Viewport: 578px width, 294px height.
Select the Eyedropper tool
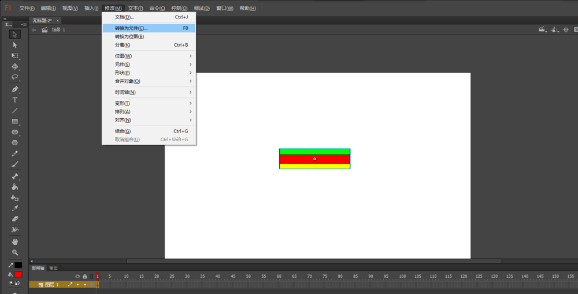[x=15, y=208]
